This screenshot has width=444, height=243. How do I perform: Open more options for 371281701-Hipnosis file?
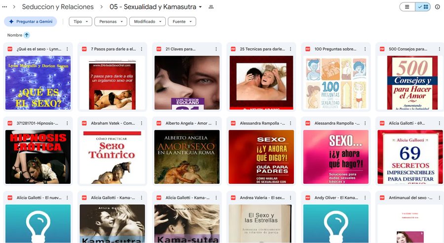coord(67,123)
